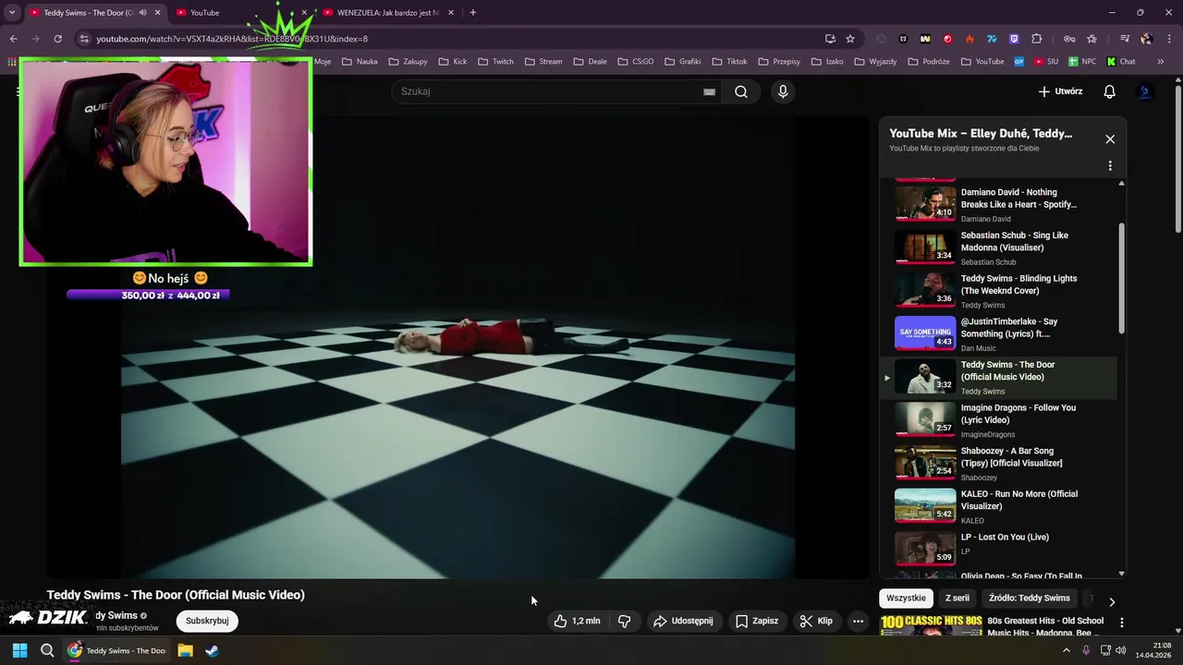Viewport: 1183px width, 665px height.
Task: Open Steam from taskbar
Action: (x=212, y=650)
